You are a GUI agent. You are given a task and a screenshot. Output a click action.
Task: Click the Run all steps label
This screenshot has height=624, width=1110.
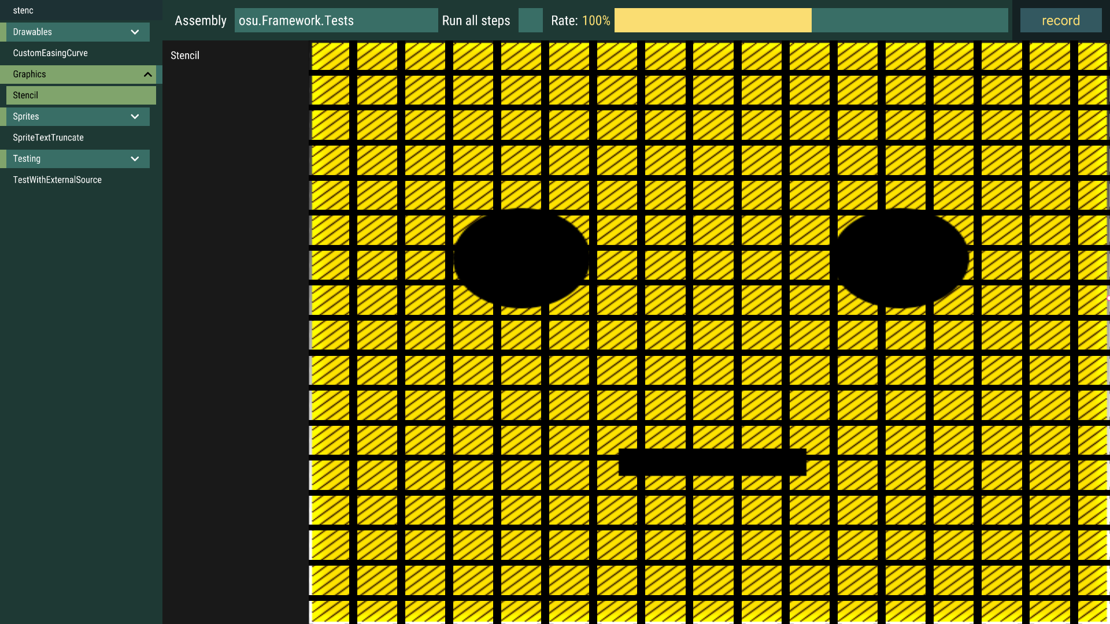click(476, 20)
